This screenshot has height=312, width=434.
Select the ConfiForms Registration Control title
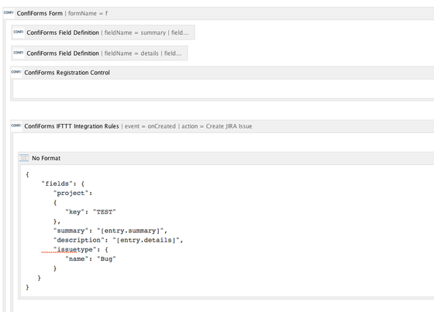pos(67,73)
